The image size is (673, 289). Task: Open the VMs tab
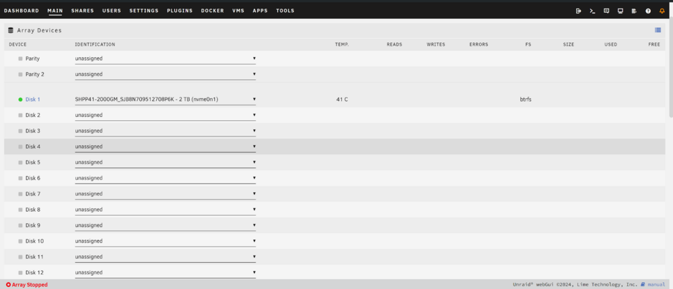(238, 11)
